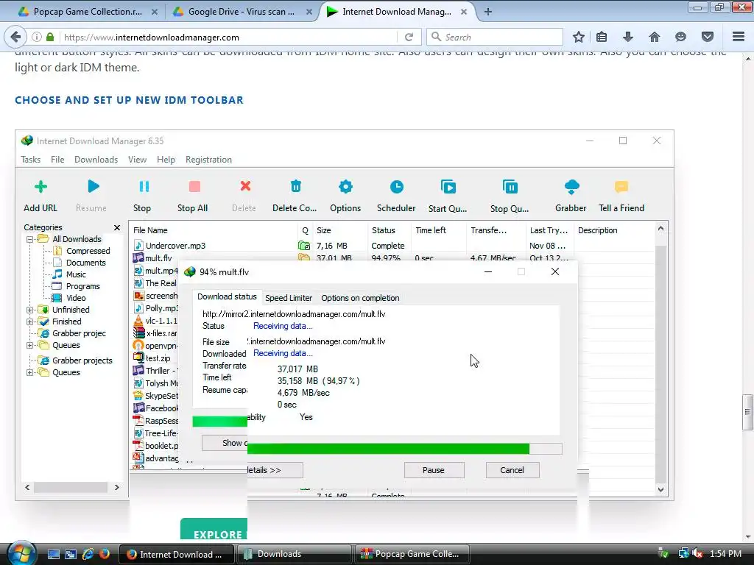Select the Undercover.mp3 file row
Screen dimensions: 754x565
tap(393, 246)
